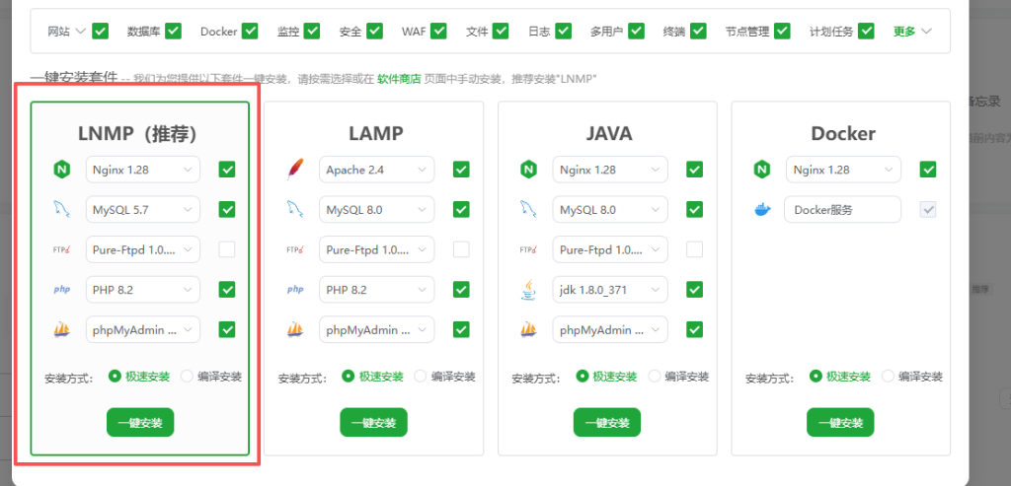
Task: Click the Docker whale icon
Action: (762, 209)
